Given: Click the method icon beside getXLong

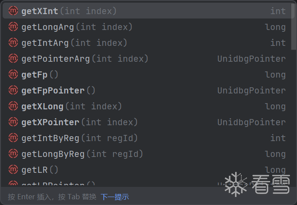Looking at the screenshot, I should 13,106.
